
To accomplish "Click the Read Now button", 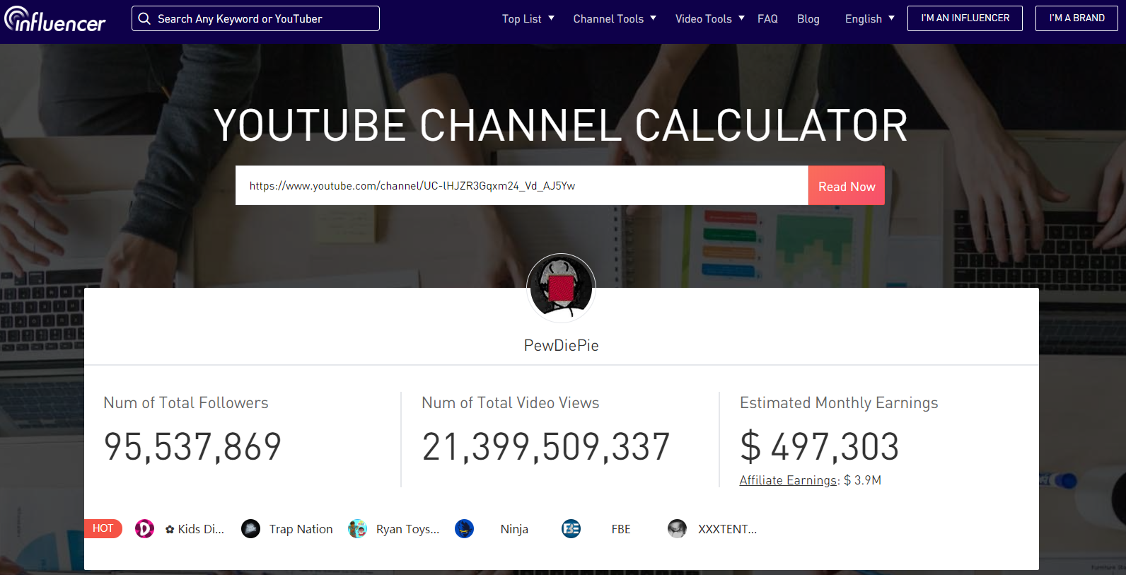I will (x=847, y=185).
